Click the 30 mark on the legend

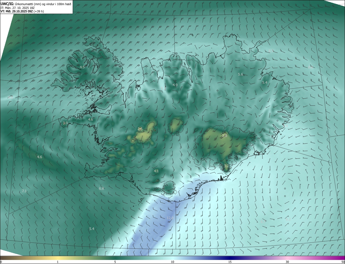click(x=287, y=262)
